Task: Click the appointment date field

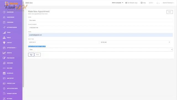Action: [x=63, y=42]
